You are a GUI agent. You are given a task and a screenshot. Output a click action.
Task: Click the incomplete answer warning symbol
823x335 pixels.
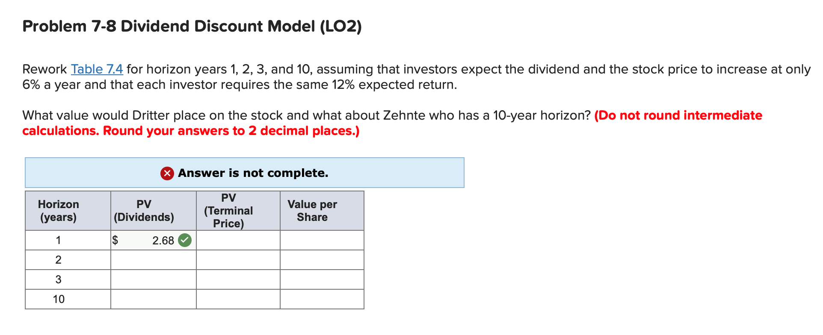click(x=167, y=173)
